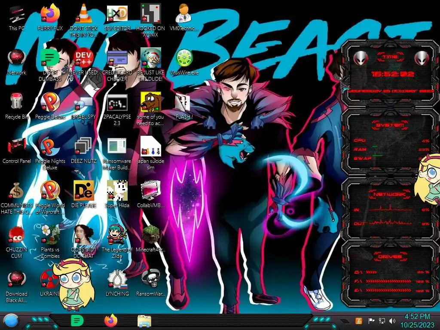Click the left alien head in the widget
440x330 pixels.
point(361,58)
